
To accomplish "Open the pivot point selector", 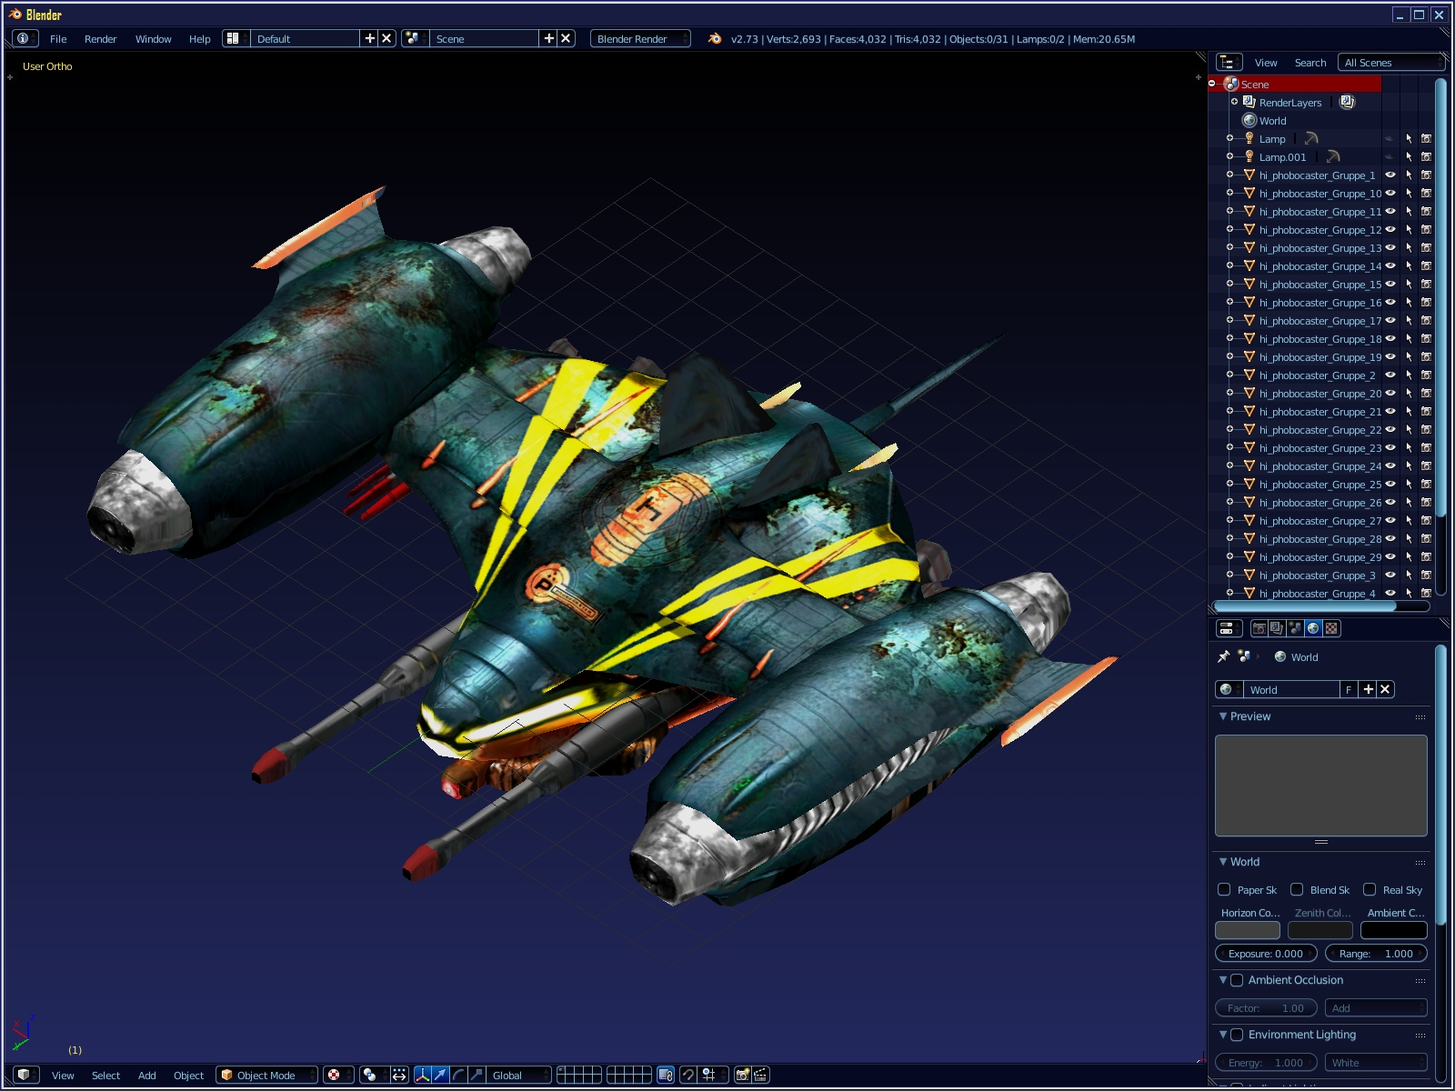I will 373,1075.
